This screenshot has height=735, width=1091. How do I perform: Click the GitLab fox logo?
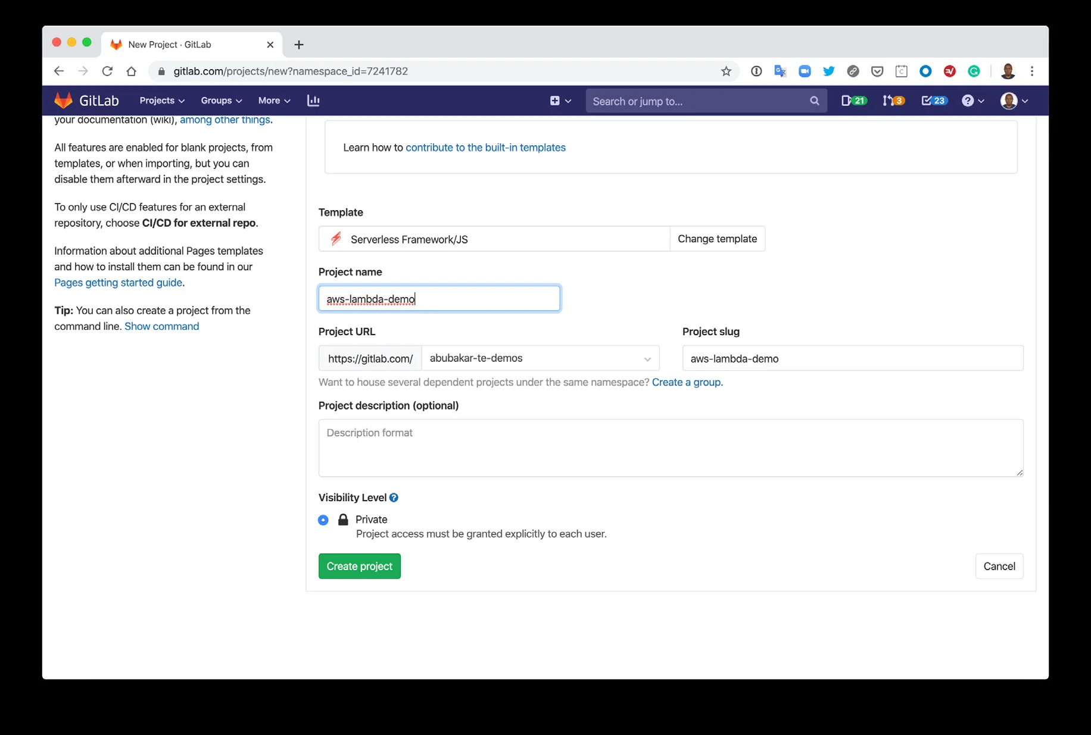[63, 101]
